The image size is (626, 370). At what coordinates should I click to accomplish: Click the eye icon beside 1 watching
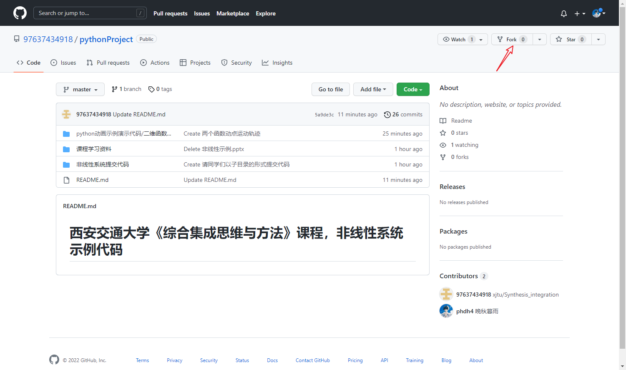443,145
